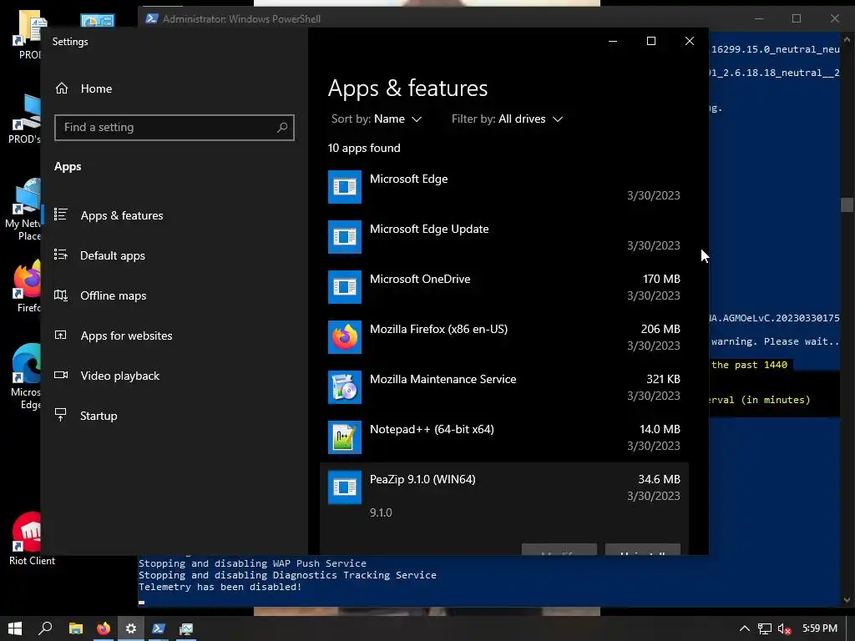The width and height of the screenshot is (855, 641).
Task: Open Default apps settings
Action: [x=113, y=255]
